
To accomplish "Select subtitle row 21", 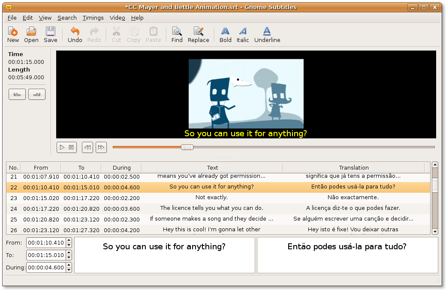I will (x=218, y=176).
